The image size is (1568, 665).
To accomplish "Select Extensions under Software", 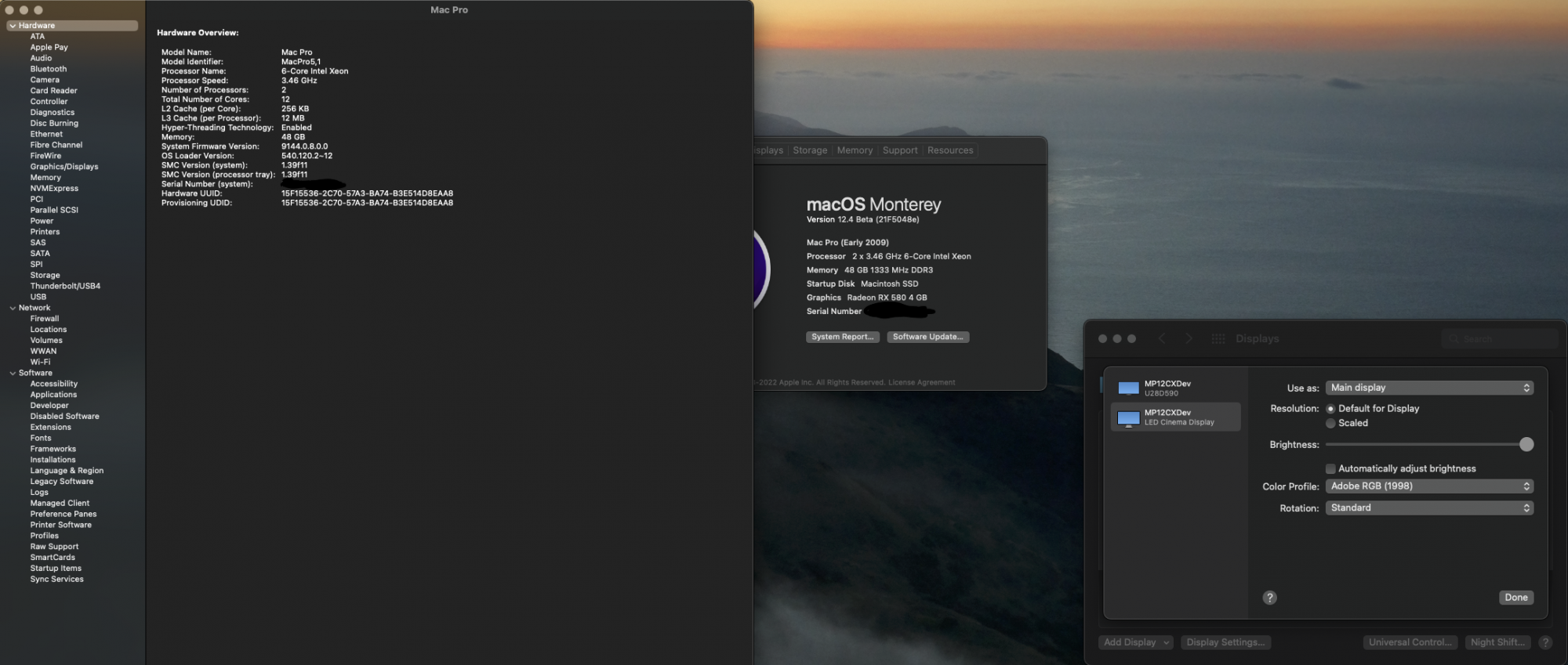I will pos(50,428).
